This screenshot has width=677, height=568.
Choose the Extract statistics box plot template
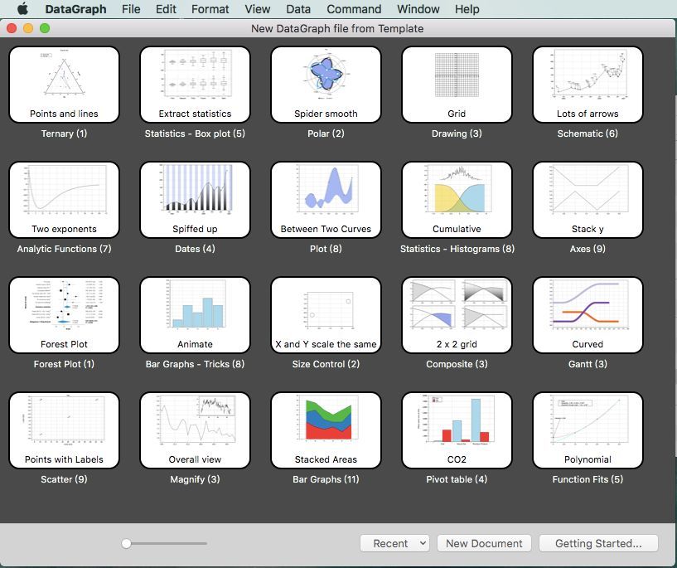pos(196,85)
